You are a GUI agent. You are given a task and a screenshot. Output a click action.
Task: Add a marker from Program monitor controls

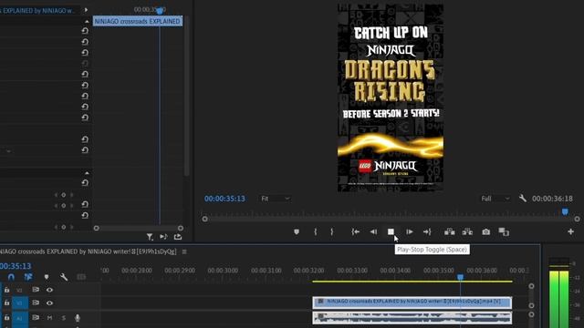(297, 231)
